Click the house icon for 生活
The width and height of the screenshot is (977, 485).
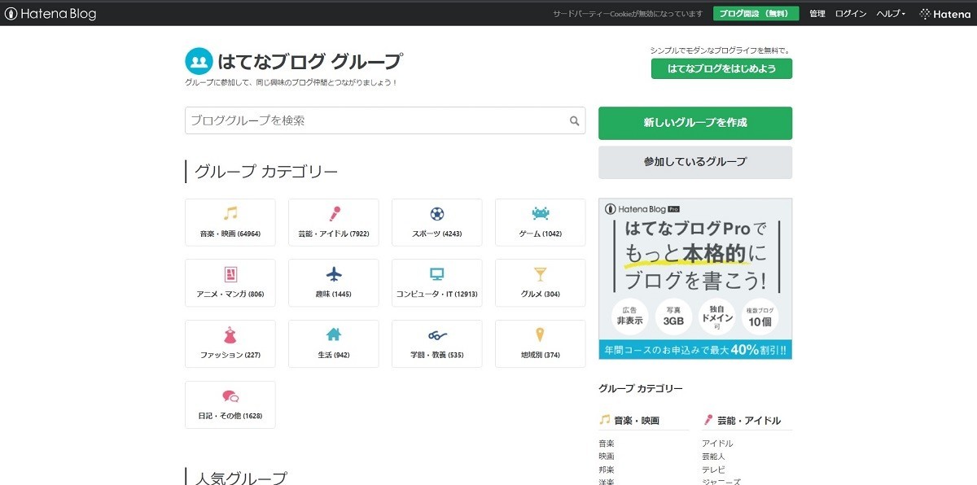pos(333,336)
